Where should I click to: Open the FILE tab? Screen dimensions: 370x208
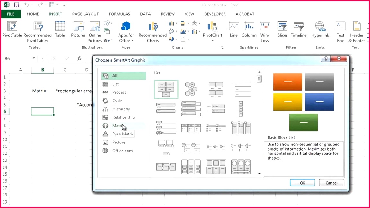tap(11, 14)
